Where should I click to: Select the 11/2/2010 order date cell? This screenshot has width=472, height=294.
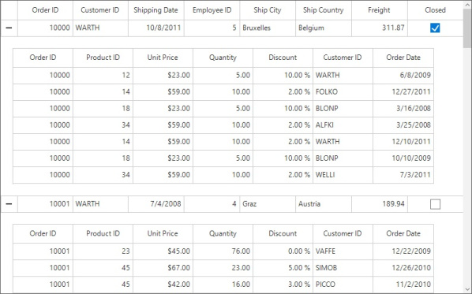[403, 285]
